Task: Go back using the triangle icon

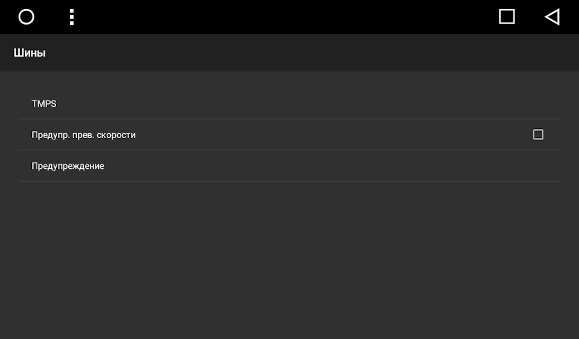Action: coord(552,17)
